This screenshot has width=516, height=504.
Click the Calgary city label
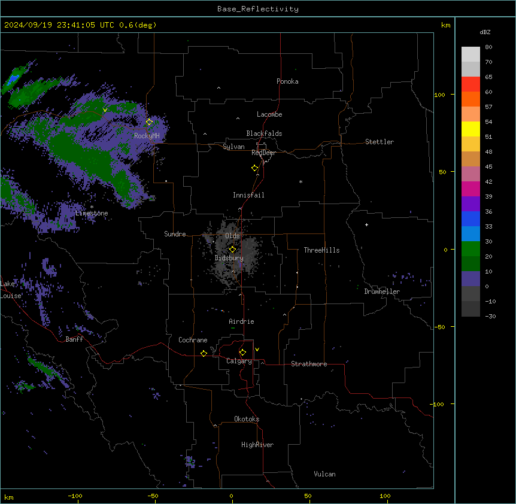coord(239,361)
